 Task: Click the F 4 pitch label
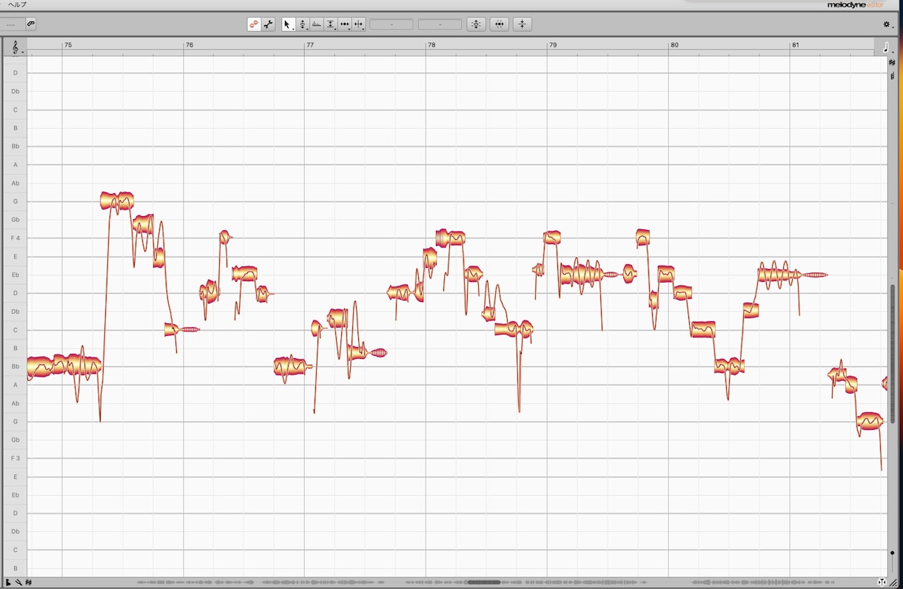pos(16,238)
